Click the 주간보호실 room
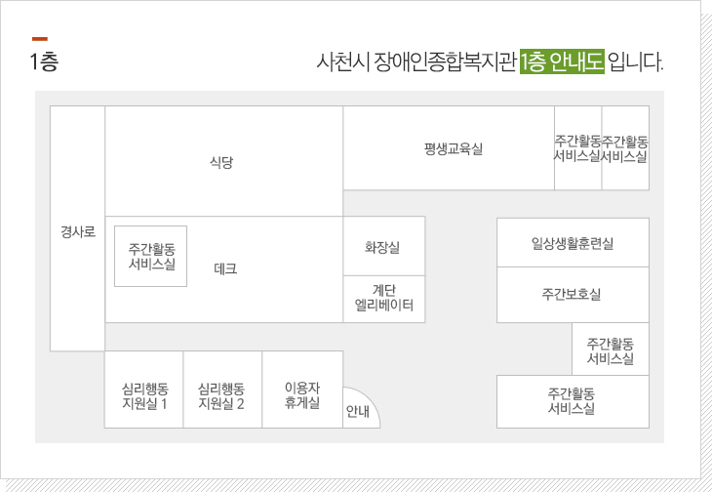The height and width of the screenshot is (492, 712). tap(573, 295)
